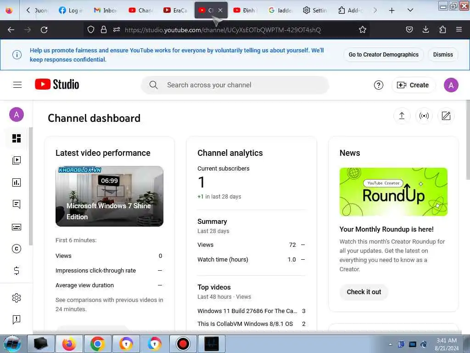Screen dimensions: 470x353
Task: Click the Upload videos arrow icon
Action: coord(402,116)
